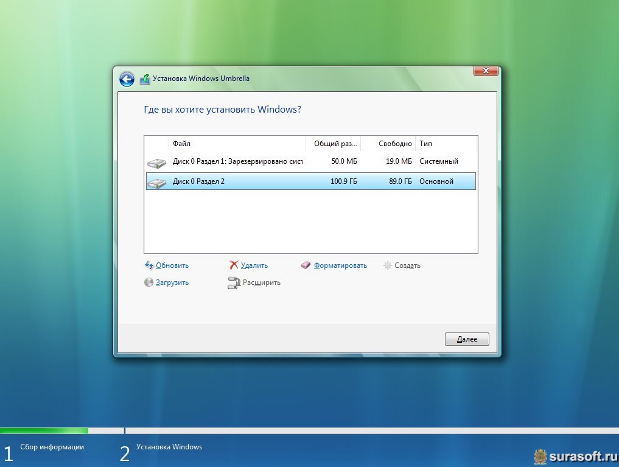Go back with the blue arrow button
619x467 pixels.
(127, 79)
